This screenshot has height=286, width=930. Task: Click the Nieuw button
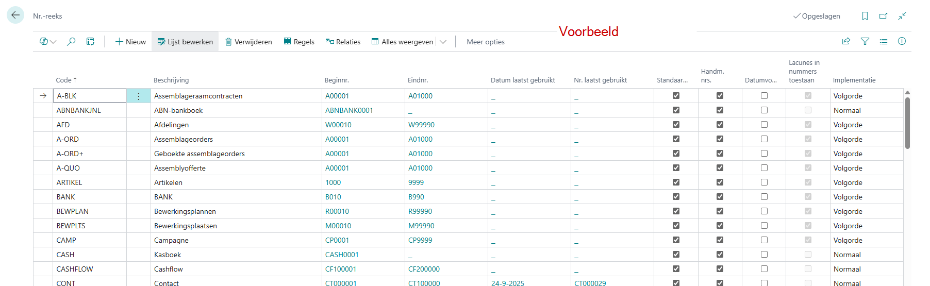click(130, 42)
